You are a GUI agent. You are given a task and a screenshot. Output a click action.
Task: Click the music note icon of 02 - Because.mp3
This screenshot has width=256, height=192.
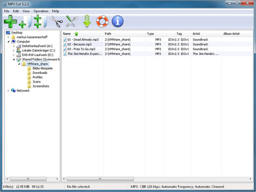click(65, 44)
